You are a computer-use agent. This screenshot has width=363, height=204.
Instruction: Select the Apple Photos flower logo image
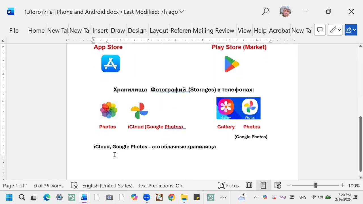coord(109,110)
